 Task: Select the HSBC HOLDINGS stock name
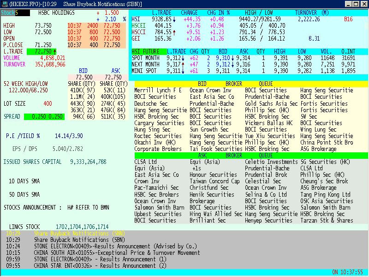tap(56, 13)
